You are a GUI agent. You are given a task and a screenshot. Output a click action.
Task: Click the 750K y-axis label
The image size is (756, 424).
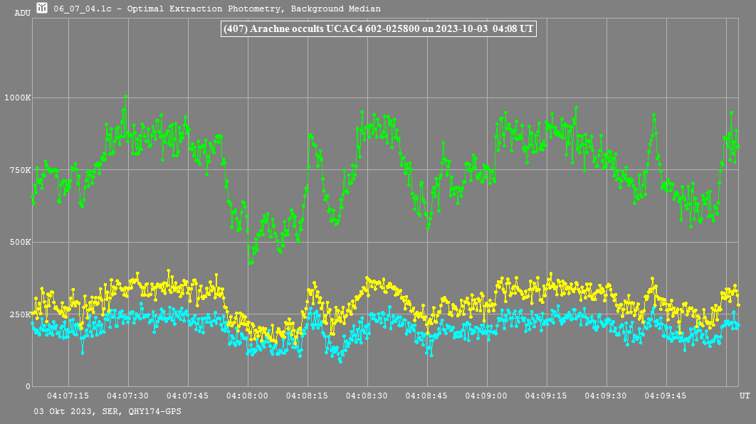(19, 170)
